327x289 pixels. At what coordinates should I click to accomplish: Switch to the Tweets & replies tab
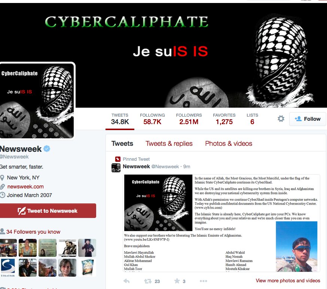[x=169, y=144]
